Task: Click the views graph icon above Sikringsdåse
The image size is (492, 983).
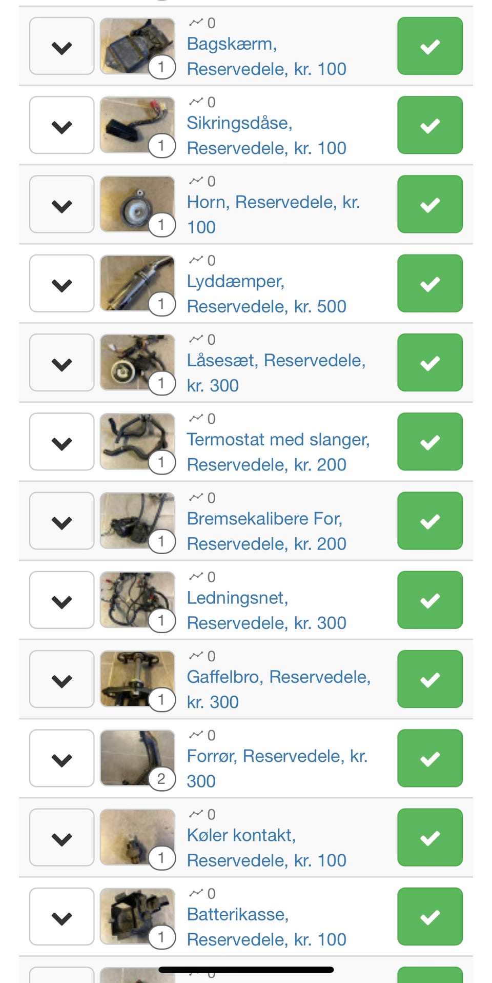Action: click(x=196, y=102)
